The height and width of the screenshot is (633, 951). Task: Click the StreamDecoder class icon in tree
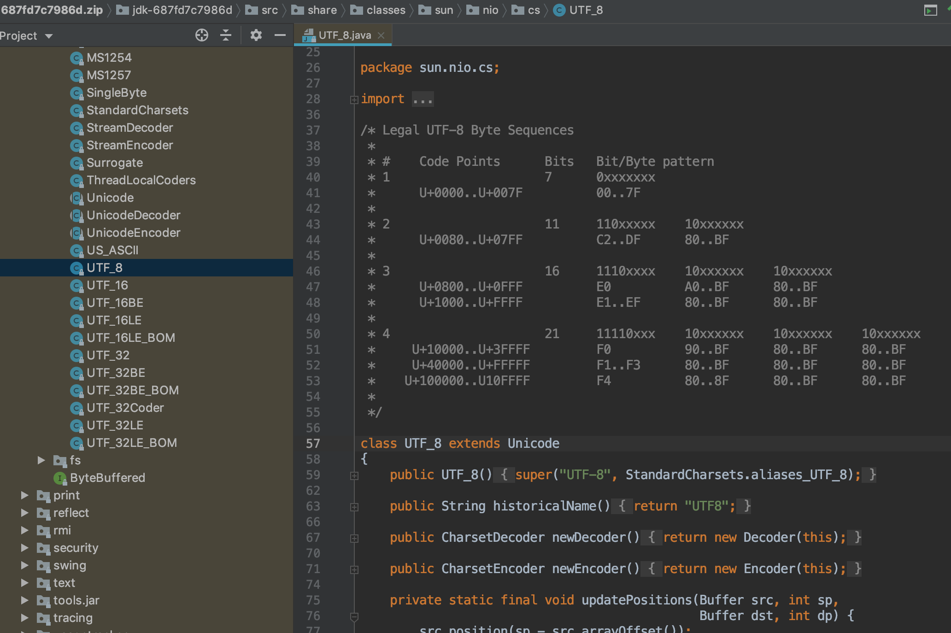tap(76, 128)
